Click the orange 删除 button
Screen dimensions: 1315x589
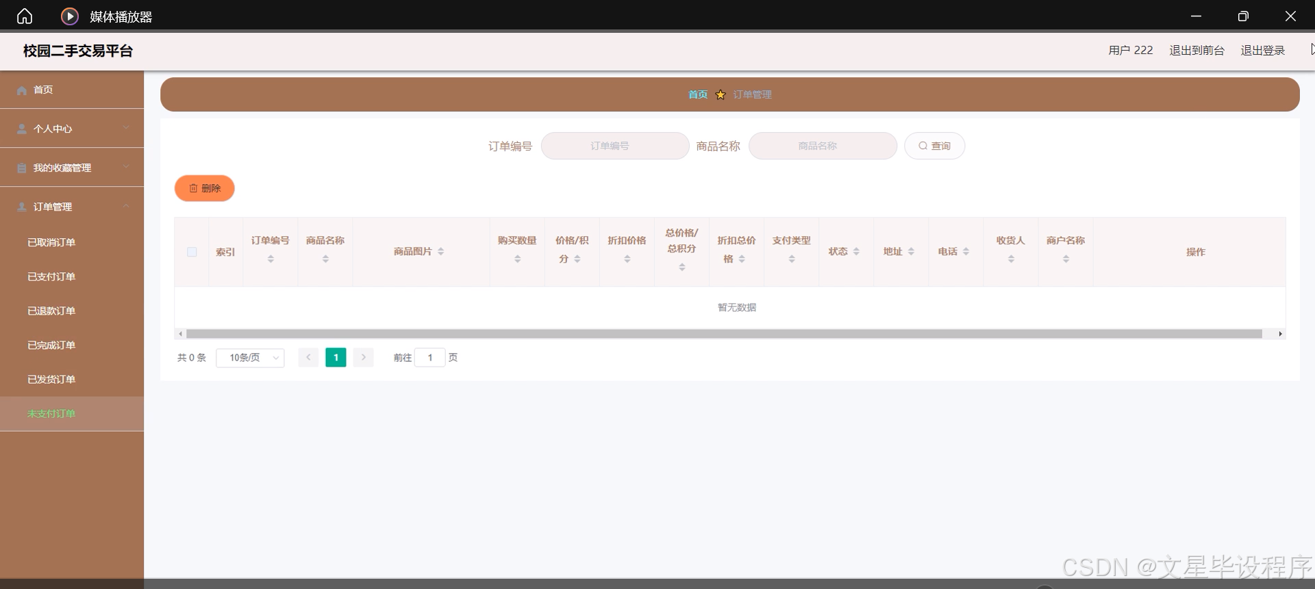tap(205, 188)
